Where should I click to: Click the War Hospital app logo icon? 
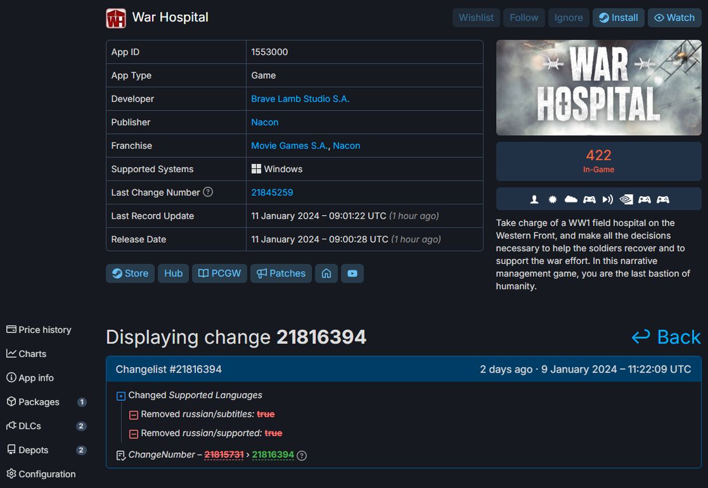(x=116, y=18)
